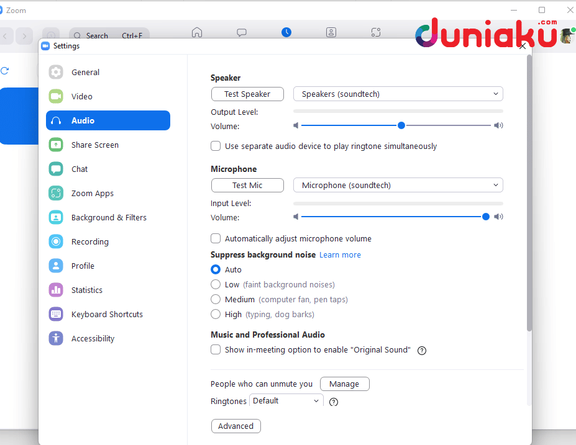Click the Learn more link
The height and width of the screenshot is (445, 576).
click(x=340, y=255)
